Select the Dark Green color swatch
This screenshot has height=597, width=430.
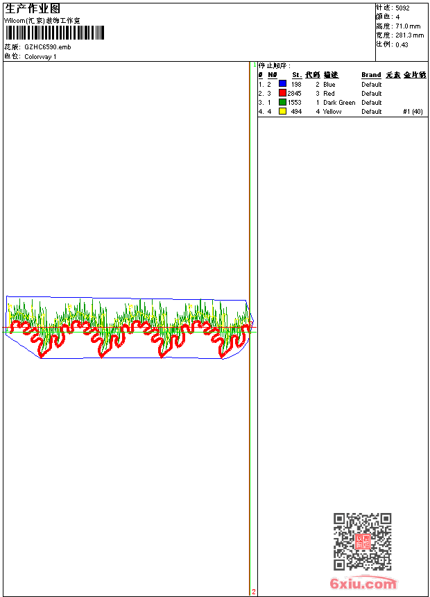coord(282,102)
